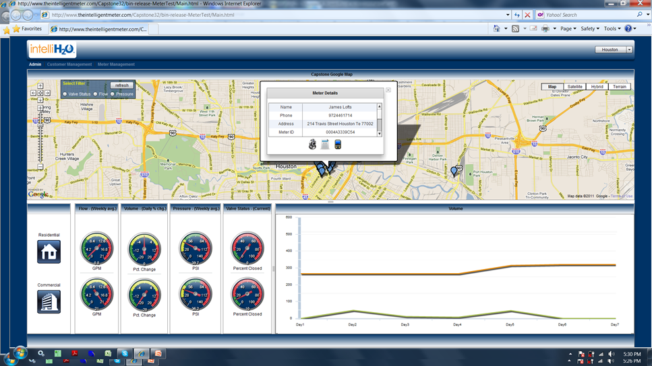The width and height of the screenshot is (652, 366).
Task: Click the valve icon in Meter Details
Action: pyautogui.click(x=313, y=145)
